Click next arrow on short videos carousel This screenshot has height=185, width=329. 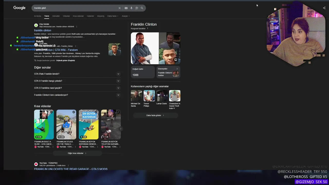121,129
